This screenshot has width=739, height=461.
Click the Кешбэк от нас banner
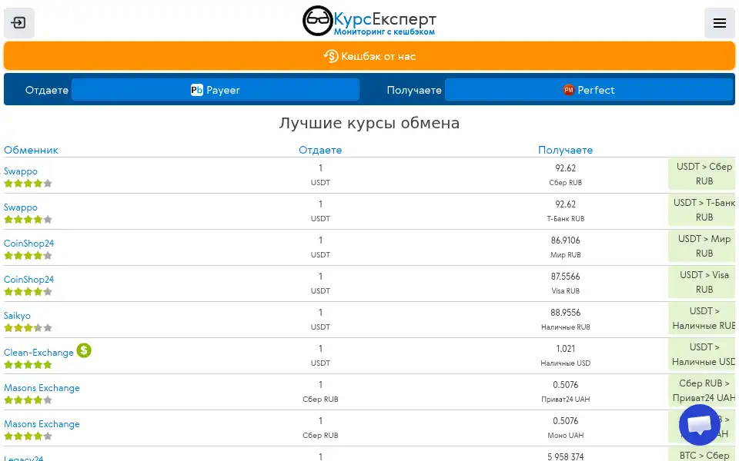point(369,56)
